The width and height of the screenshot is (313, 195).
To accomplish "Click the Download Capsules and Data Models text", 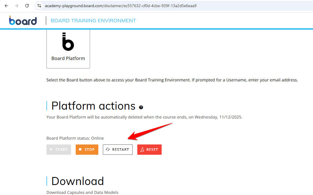I will click(82, 192).
